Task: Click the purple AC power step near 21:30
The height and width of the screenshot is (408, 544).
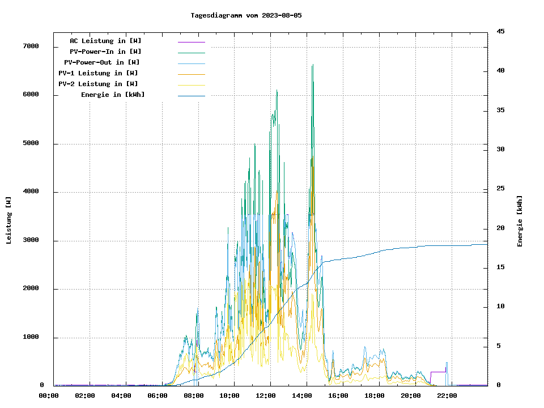Action: coord(438,372)
